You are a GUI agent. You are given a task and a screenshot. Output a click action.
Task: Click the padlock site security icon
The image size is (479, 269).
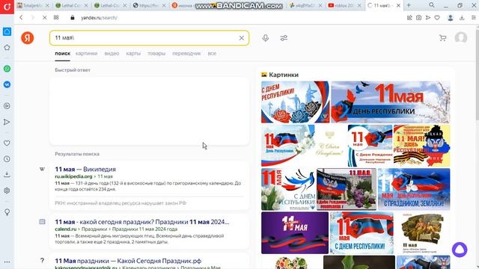click(x=73, y=18)
